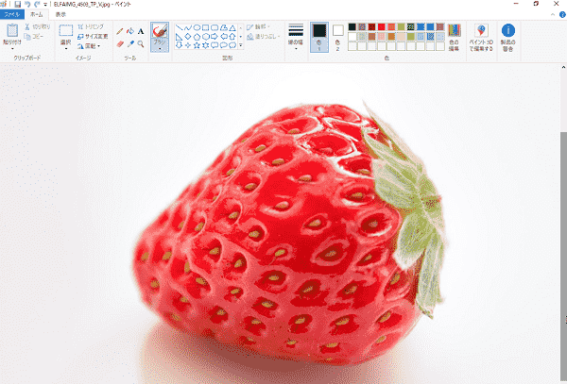Viewport: 567px width, 384px height.
Task: Choose the Six-point star shape
Action: point(205,45)
